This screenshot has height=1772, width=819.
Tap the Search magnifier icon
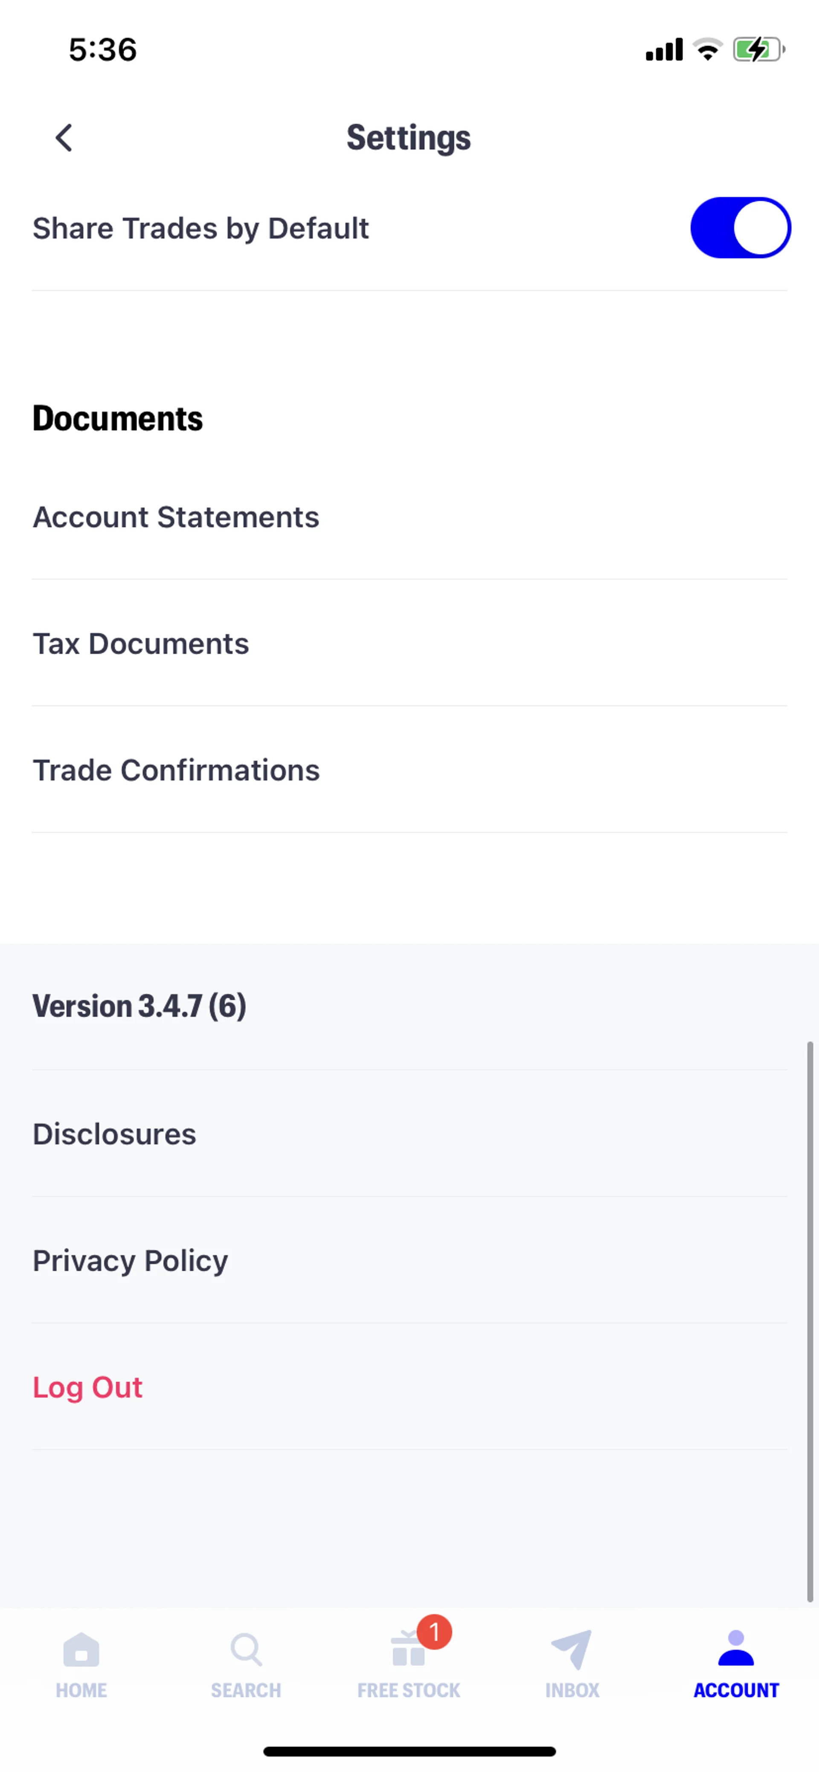[x=246, y=1650]
